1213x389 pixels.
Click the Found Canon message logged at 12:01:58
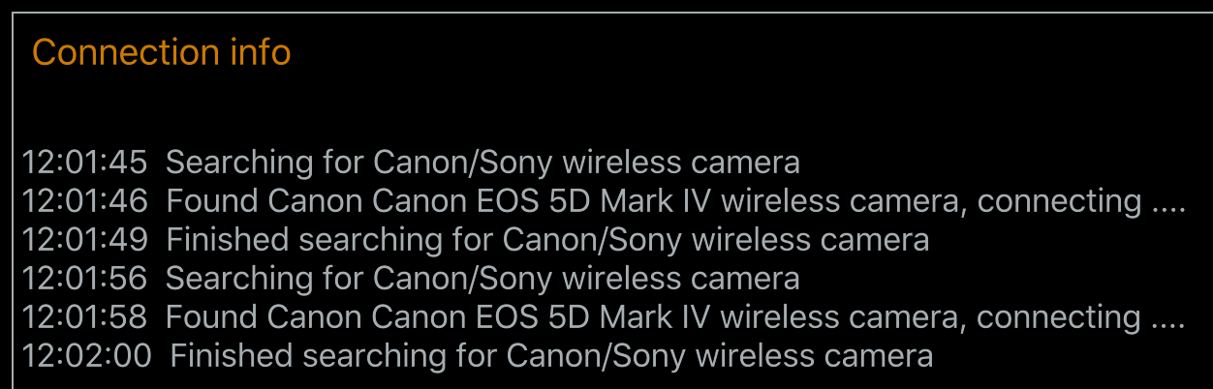(x=676, y=317)
